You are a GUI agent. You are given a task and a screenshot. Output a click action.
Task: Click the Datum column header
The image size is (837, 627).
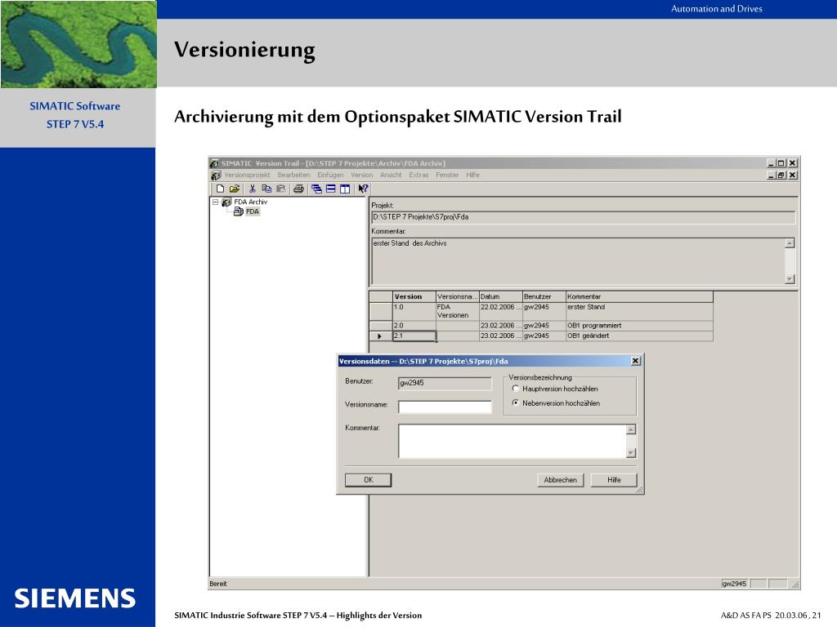(501, 296)
